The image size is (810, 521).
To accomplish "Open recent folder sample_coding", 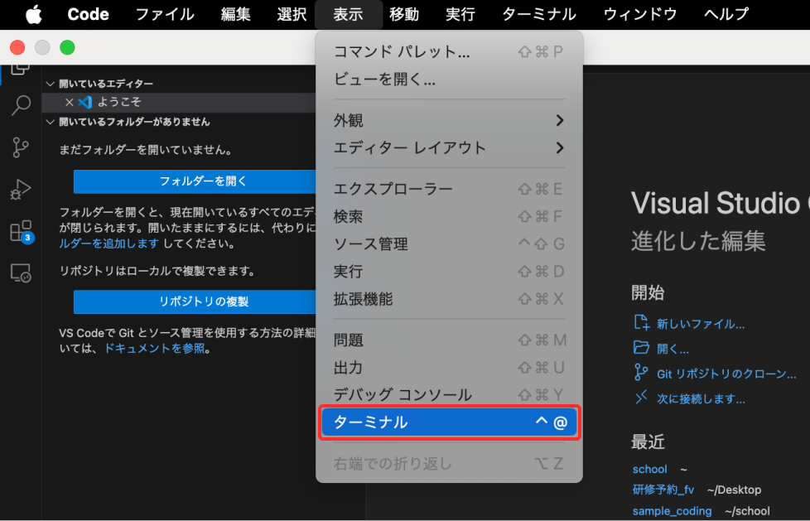I will [672, 511].
